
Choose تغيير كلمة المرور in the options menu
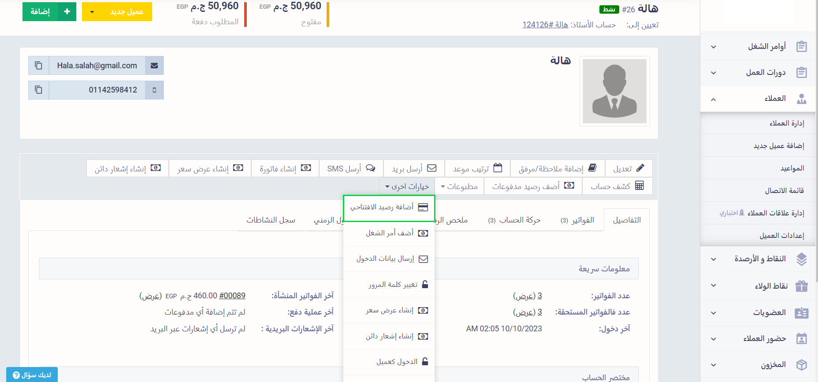(392, 285)
